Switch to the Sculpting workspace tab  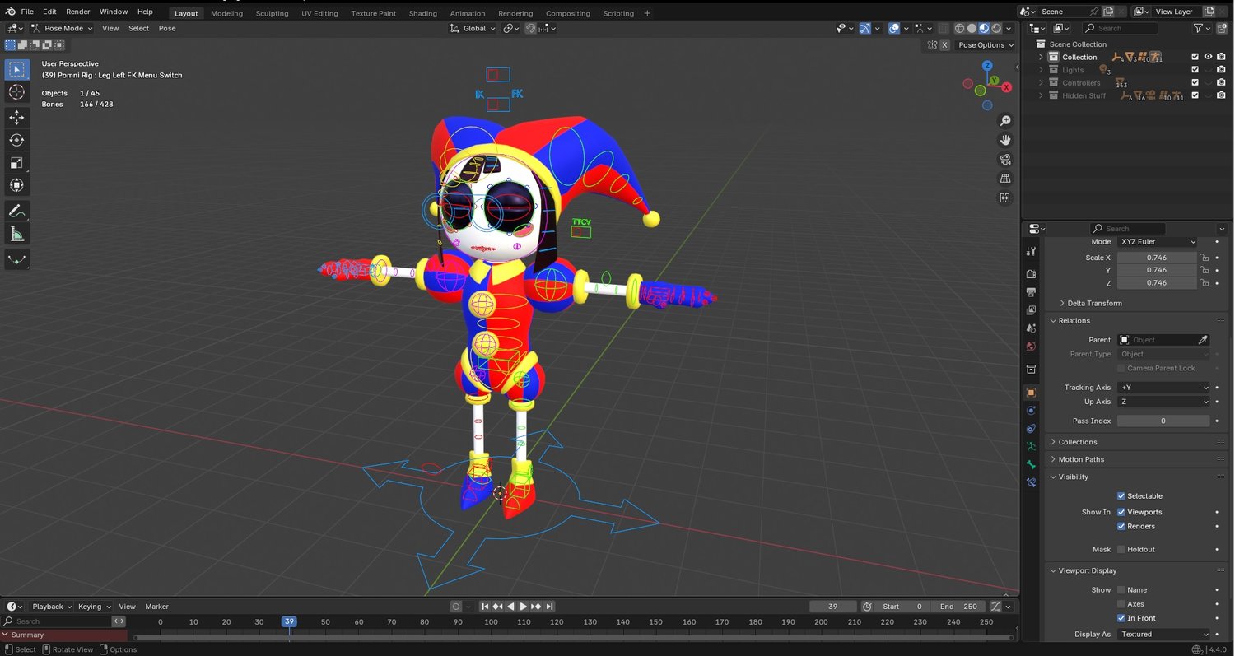click(272, 13)
